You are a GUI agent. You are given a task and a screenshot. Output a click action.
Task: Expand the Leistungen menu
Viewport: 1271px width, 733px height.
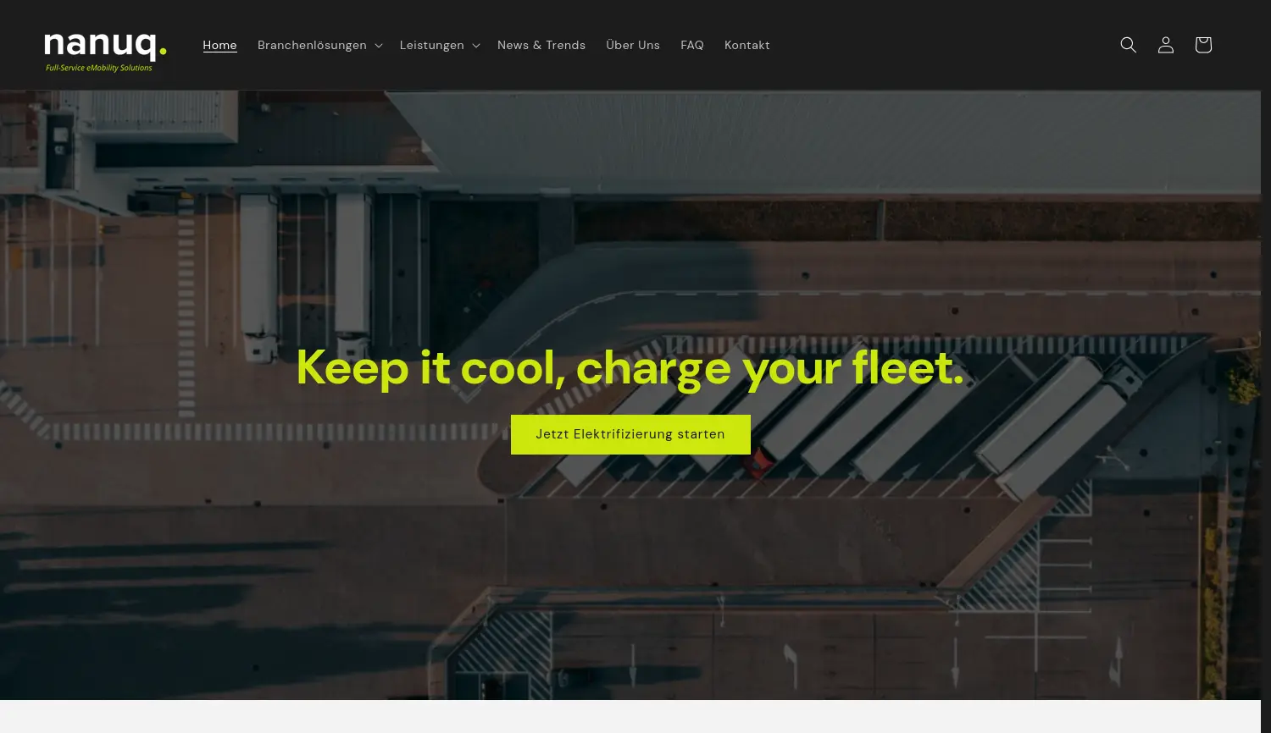(x=432, y=45)
